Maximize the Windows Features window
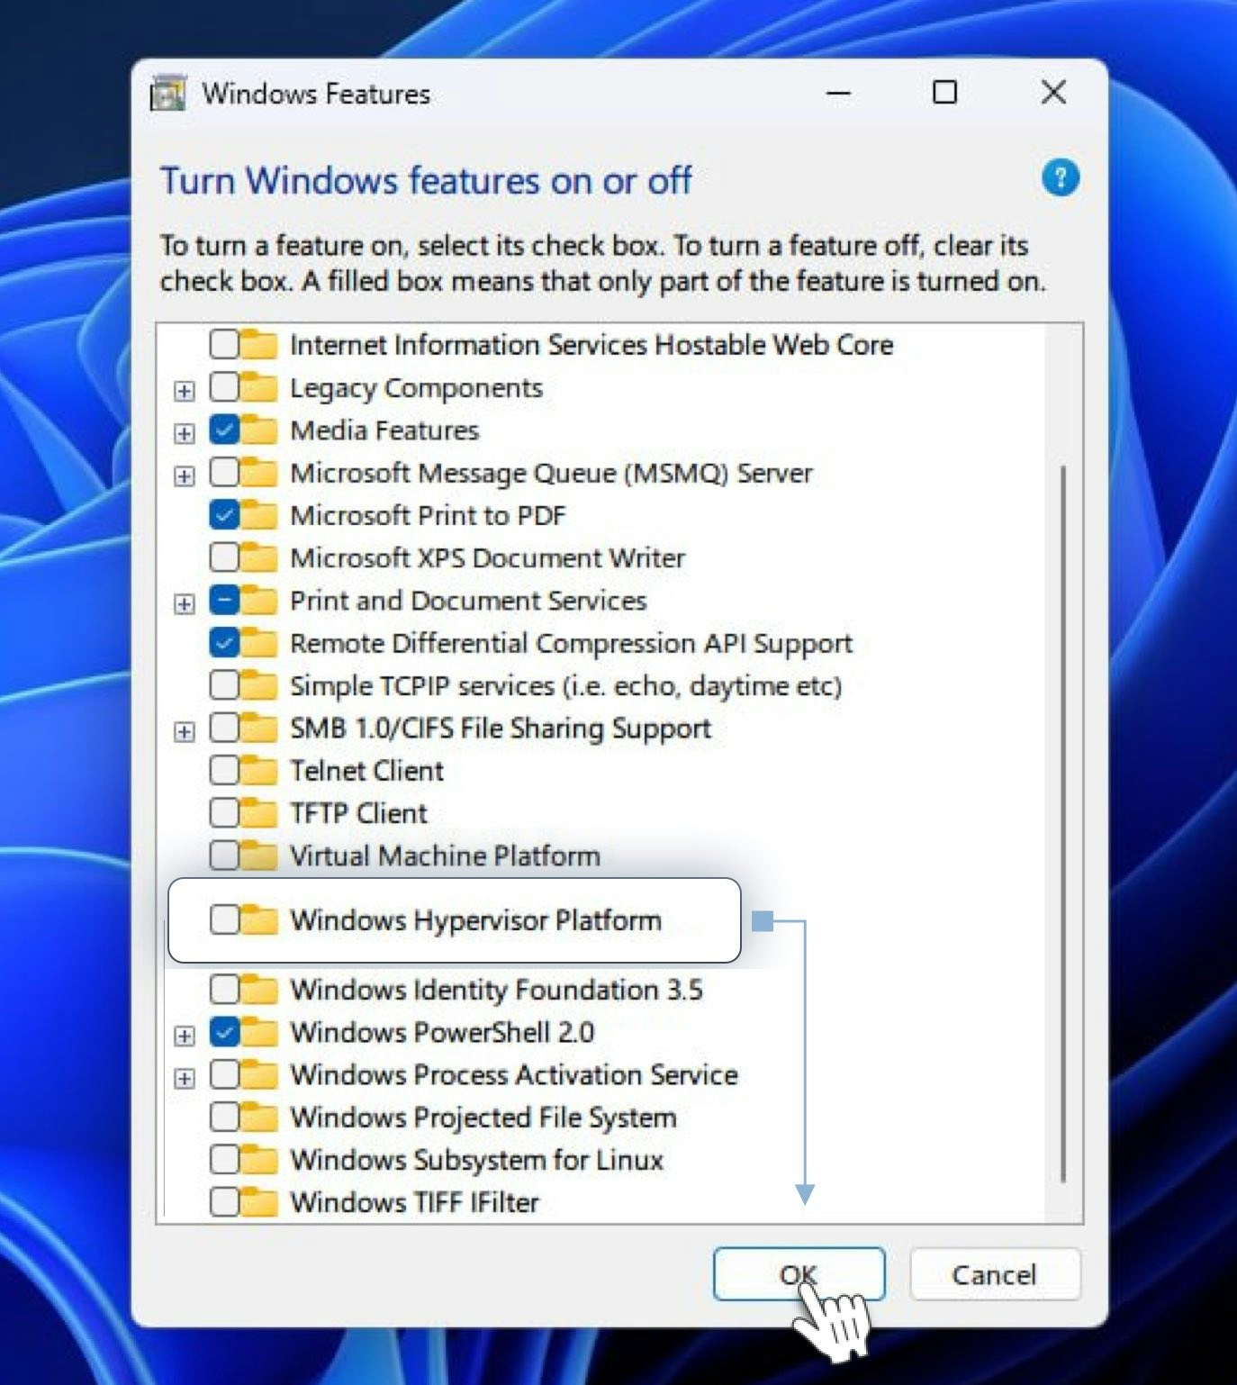The height and width of the screenshot is (1385, 1237). coord(944,93)
